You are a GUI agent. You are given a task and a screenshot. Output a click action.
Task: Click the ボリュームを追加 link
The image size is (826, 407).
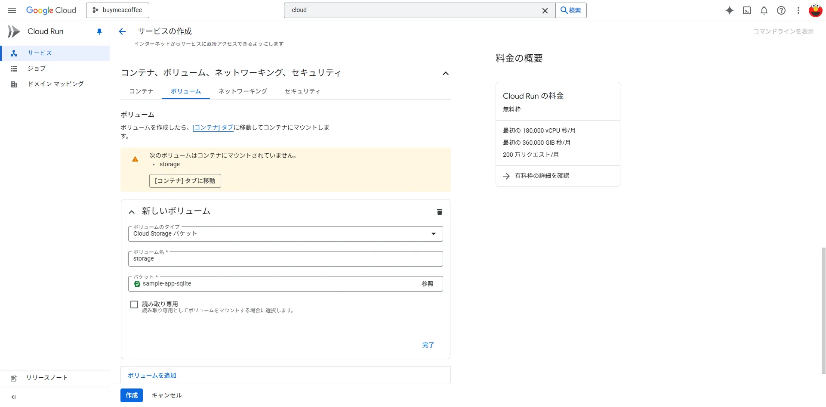(152, 376)
